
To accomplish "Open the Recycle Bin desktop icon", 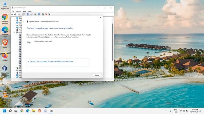I will click(x=5, y=5).
